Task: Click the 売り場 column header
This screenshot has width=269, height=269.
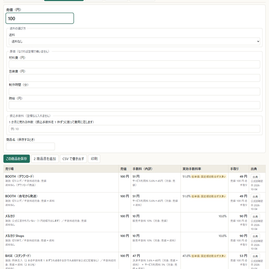Action: (61, 169)
